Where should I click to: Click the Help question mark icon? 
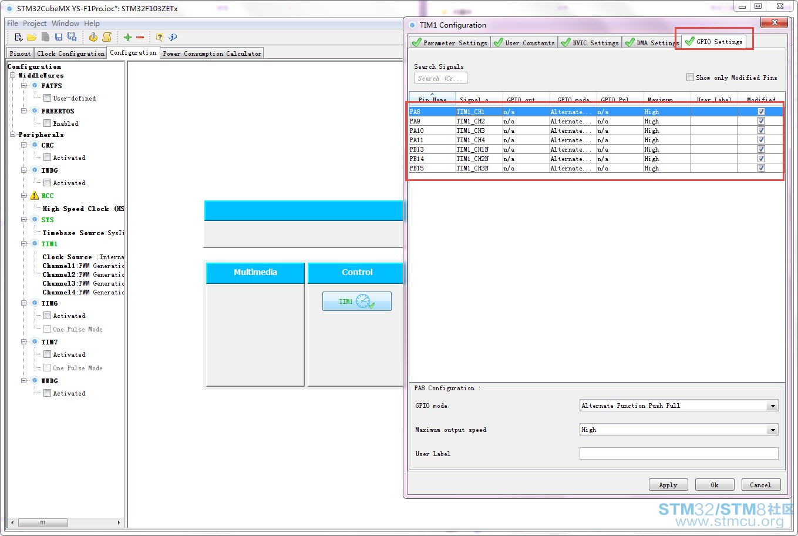(160, 37)
